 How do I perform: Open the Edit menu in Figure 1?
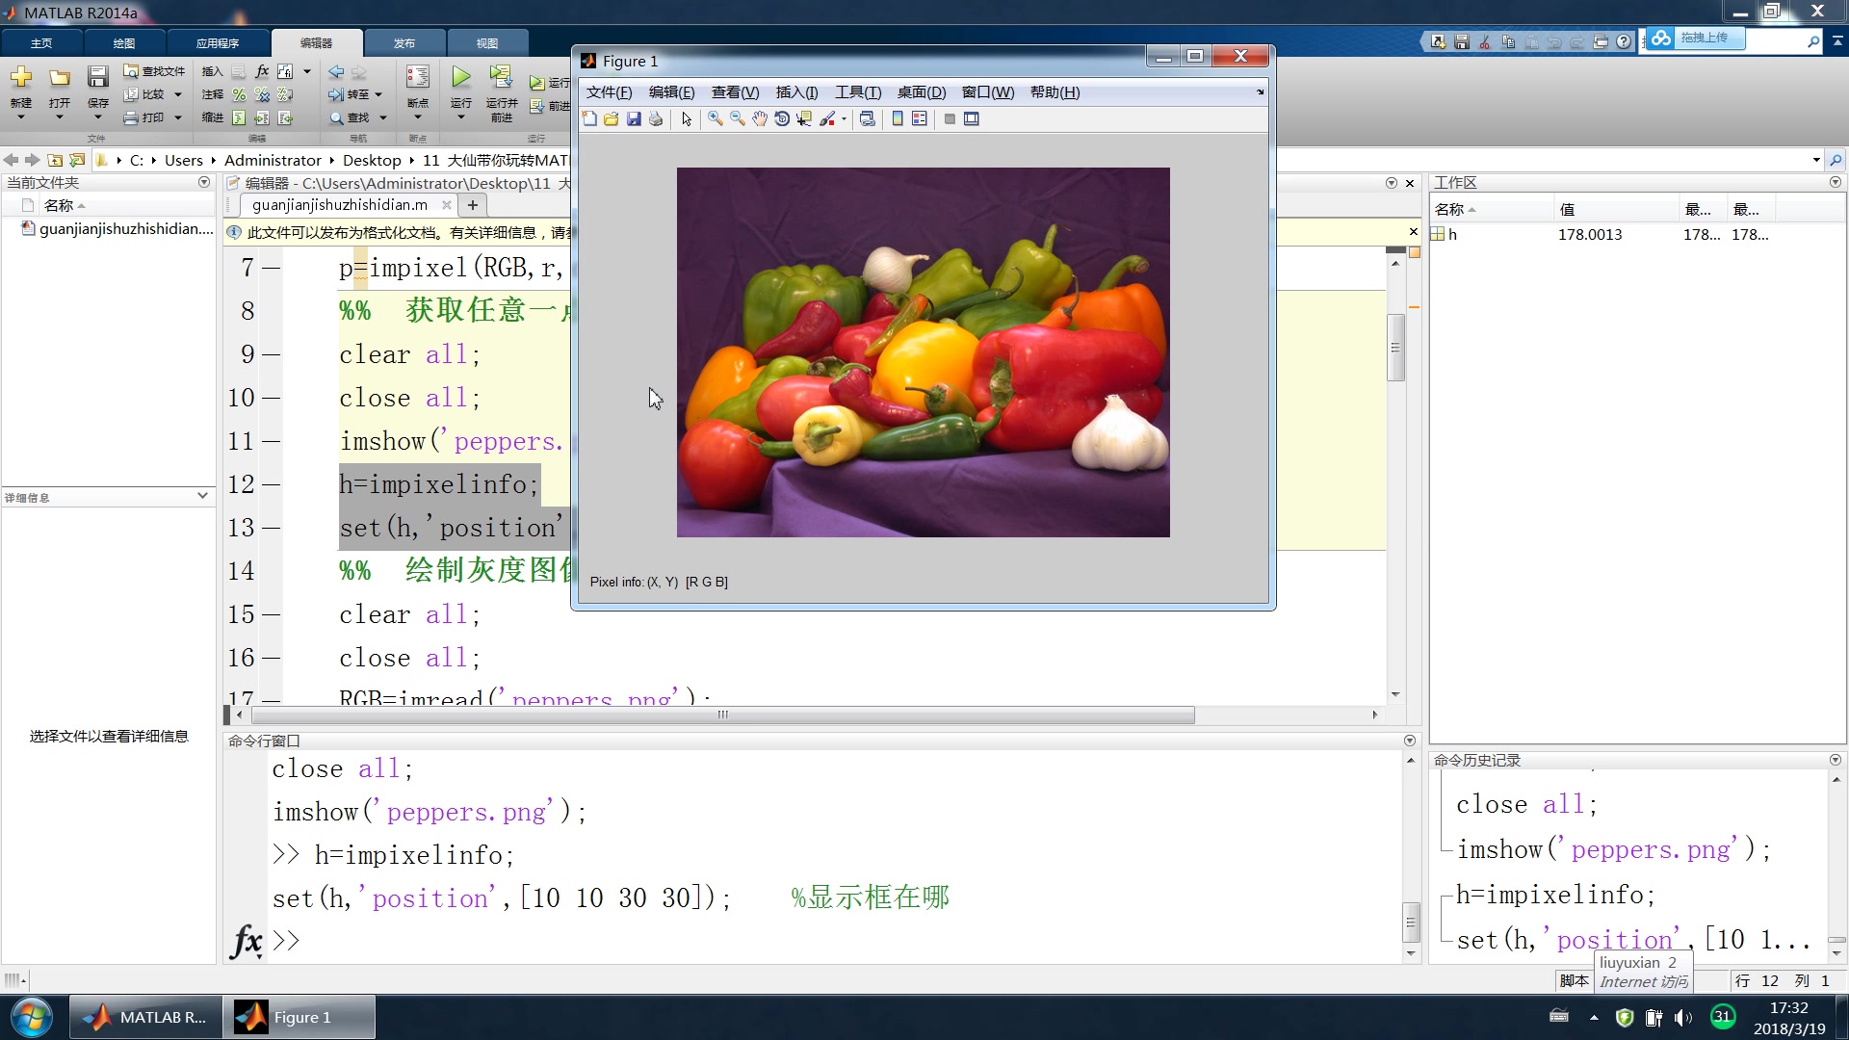(x=671, y=92)
